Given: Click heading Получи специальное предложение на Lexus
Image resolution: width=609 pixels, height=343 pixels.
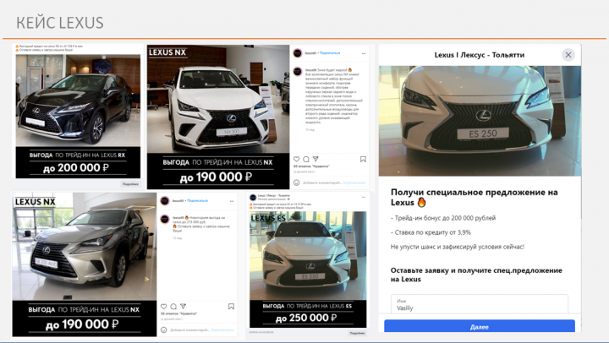Looking at the screenshot, I should (475, 197).
